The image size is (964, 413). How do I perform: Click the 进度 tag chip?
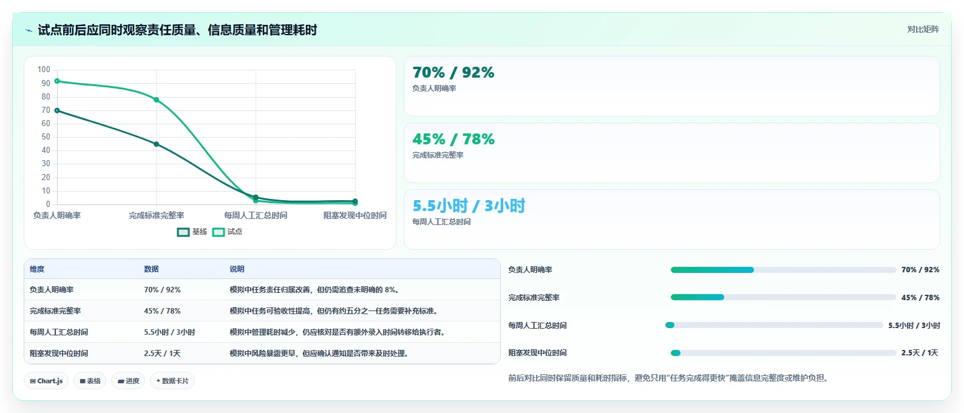pos(128,381)
